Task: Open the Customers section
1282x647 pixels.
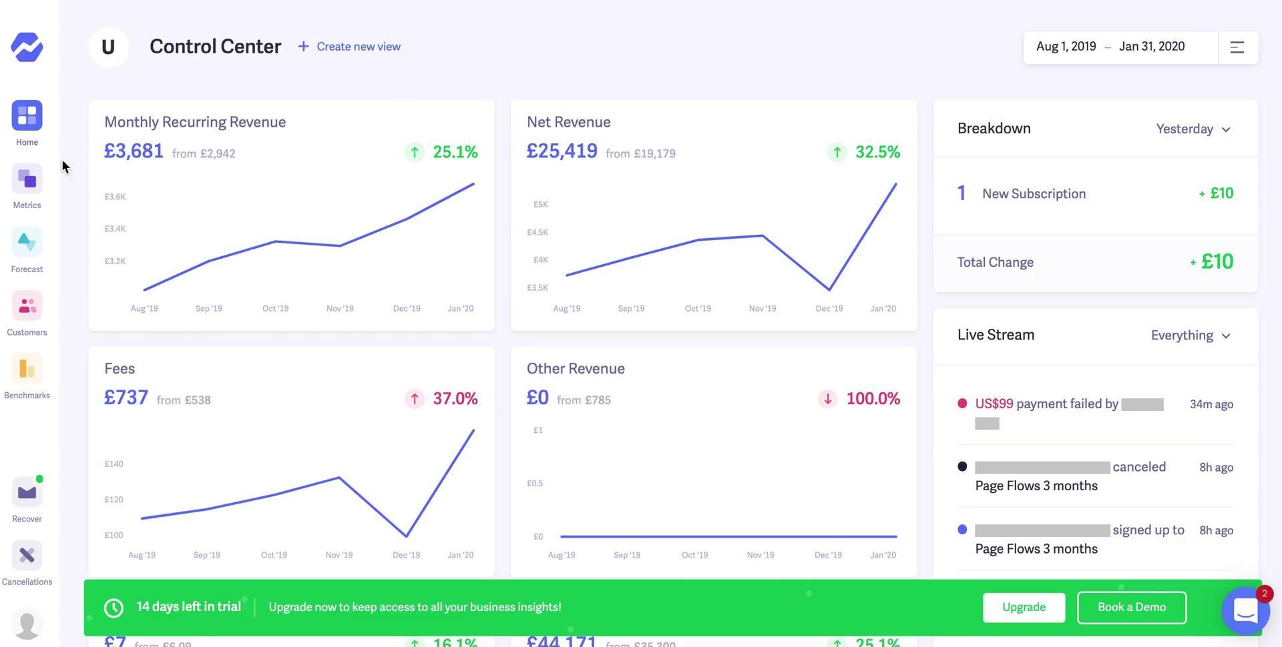Action: pos(27,306)
